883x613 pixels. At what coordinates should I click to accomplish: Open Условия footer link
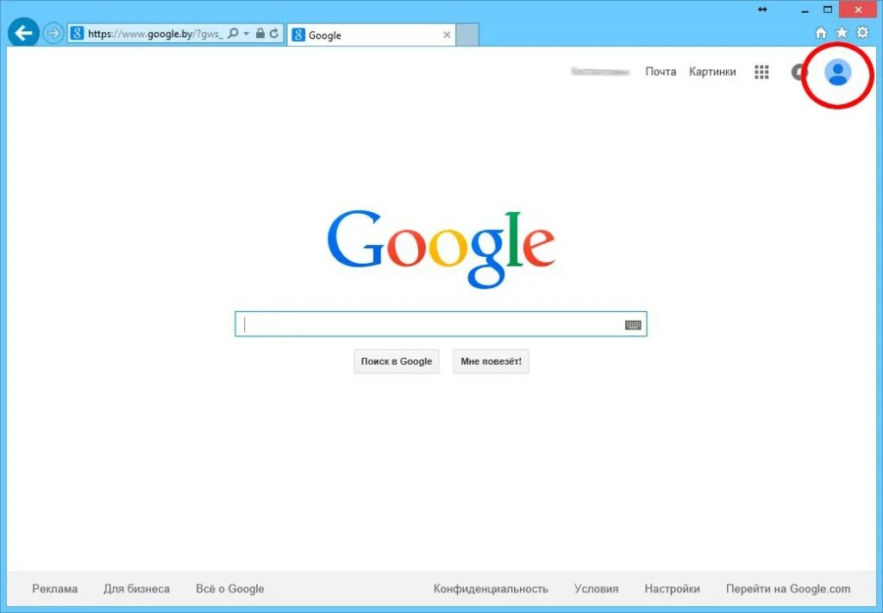click(597, 589)
